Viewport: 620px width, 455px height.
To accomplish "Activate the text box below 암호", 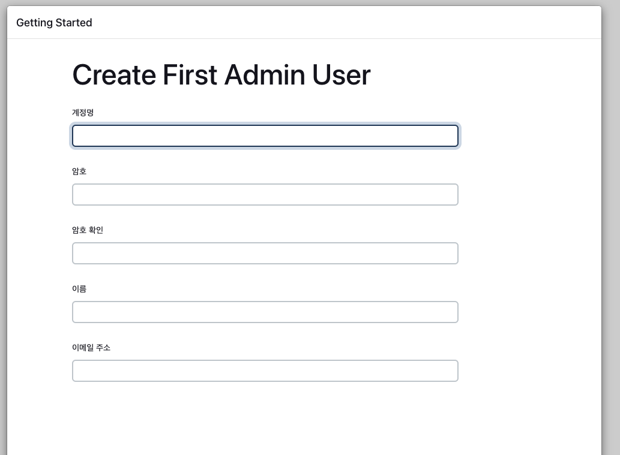I will (265, 195).
